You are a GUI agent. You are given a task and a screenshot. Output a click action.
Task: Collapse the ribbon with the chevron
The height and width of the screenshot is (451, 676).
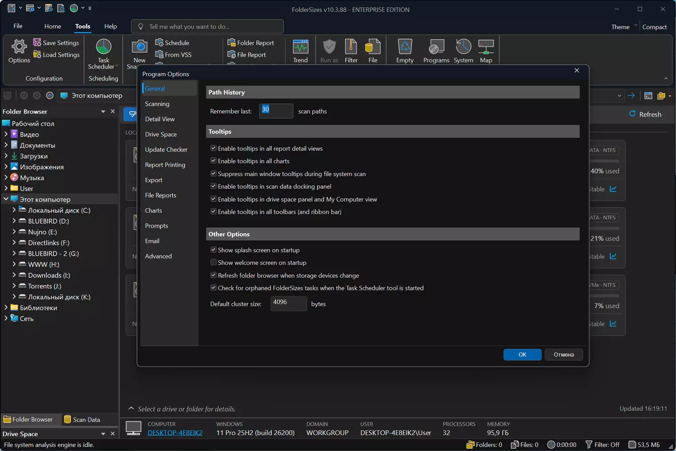tap(666, 78)
